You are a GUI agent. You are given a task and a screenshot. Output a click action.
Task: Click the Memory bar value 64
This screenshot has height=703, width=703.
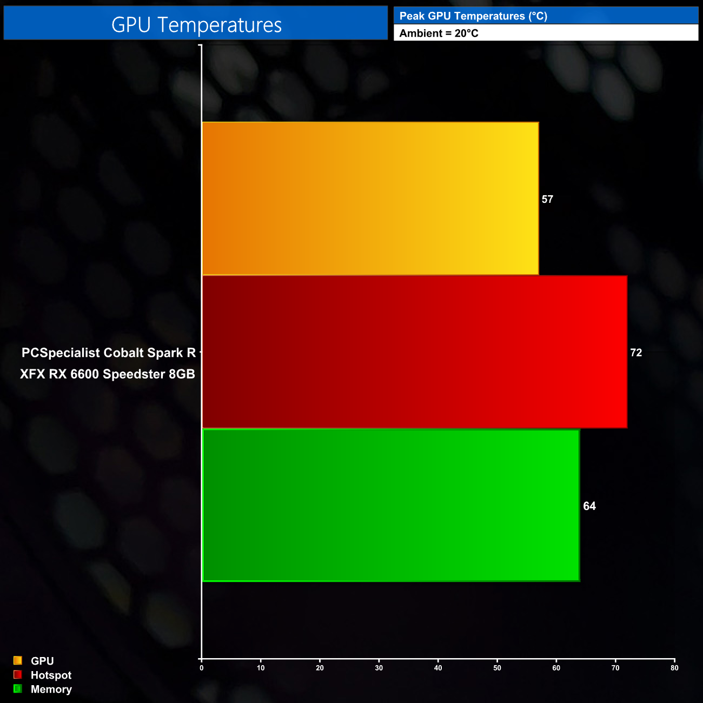[x=589, y=506]
